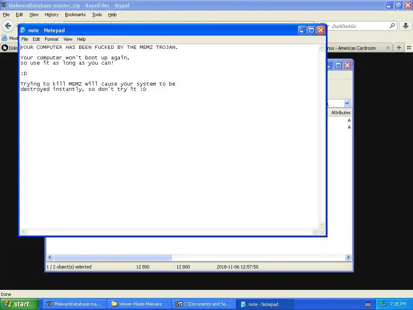Click the Windows start button
The height and width of the screenshot is (310, 413).
tap(19, 304)
